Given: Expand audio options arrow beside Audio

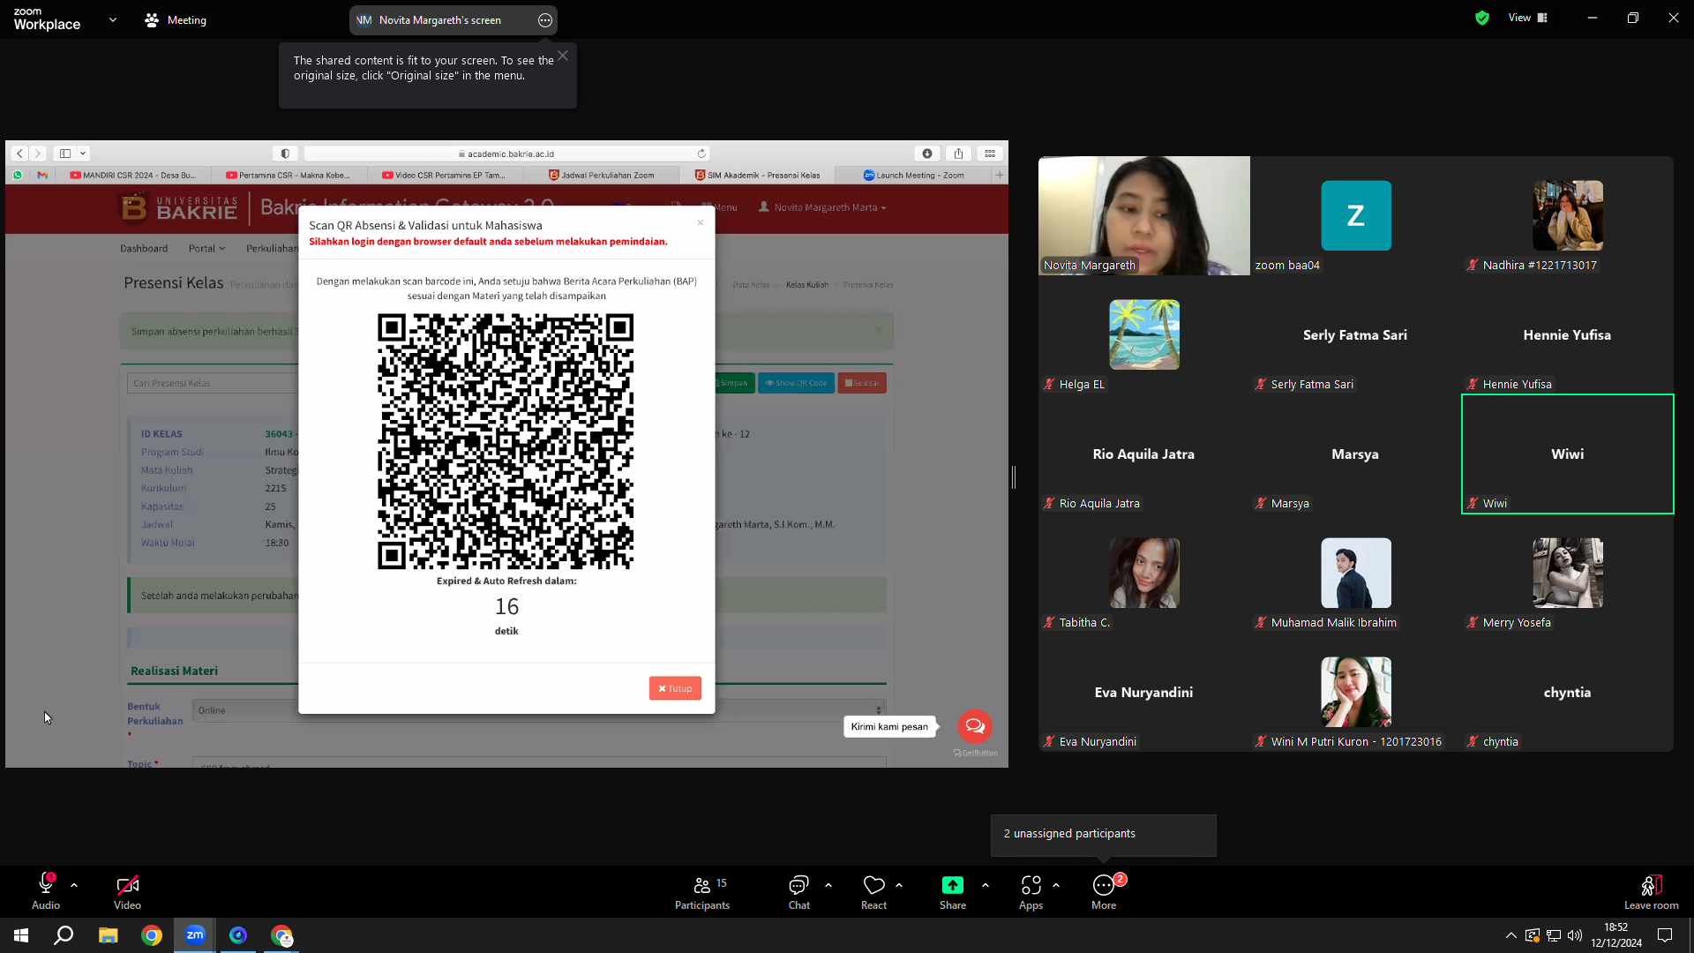Looking at the screenshot, I should 74,885.
